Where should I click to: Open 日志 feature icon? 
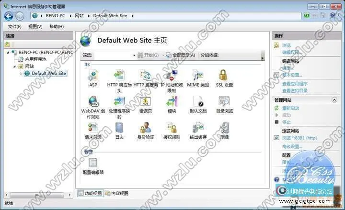point(119,128)
